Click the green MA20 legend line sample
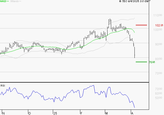Viewport: 164px width, 115px height. tap(8, 2)
